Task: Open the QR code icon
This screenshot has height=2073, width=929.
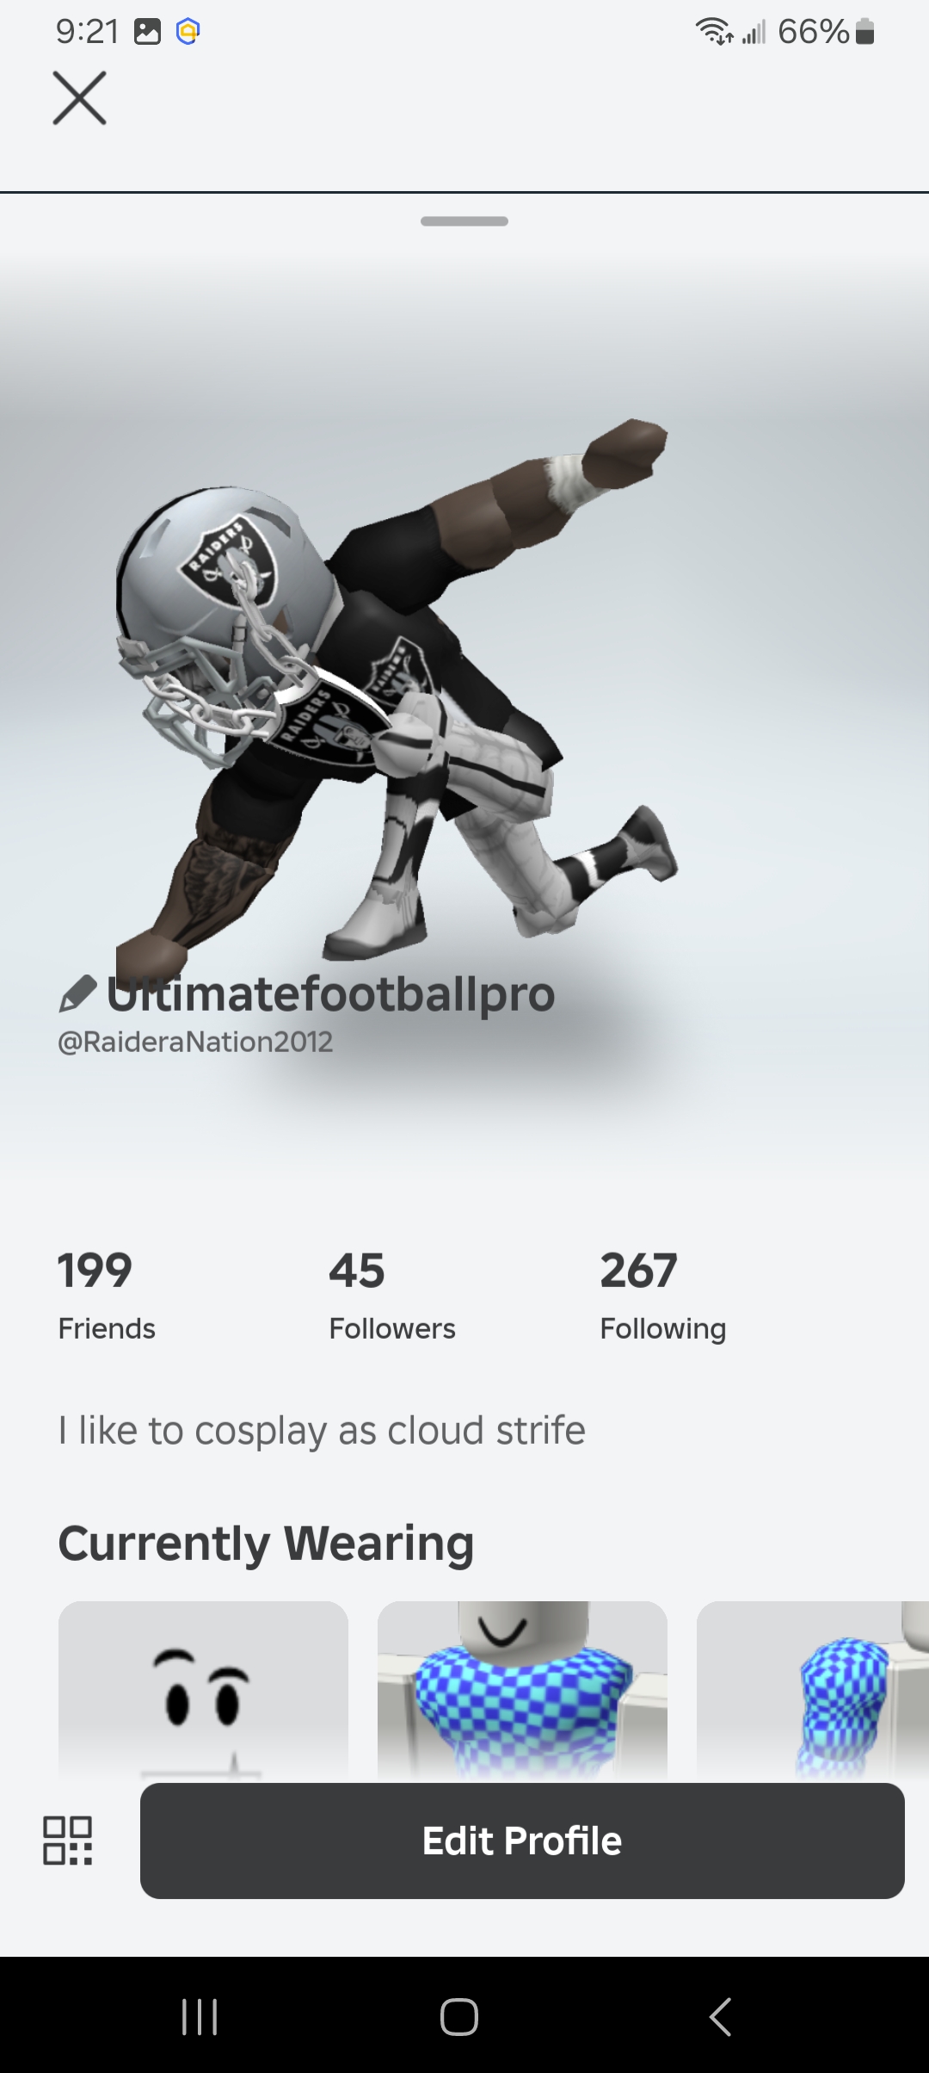Action: 68,1841
